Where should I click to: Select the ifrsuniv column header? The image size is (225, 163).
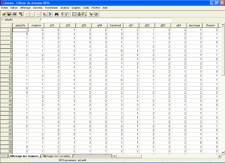coord(210,25)
